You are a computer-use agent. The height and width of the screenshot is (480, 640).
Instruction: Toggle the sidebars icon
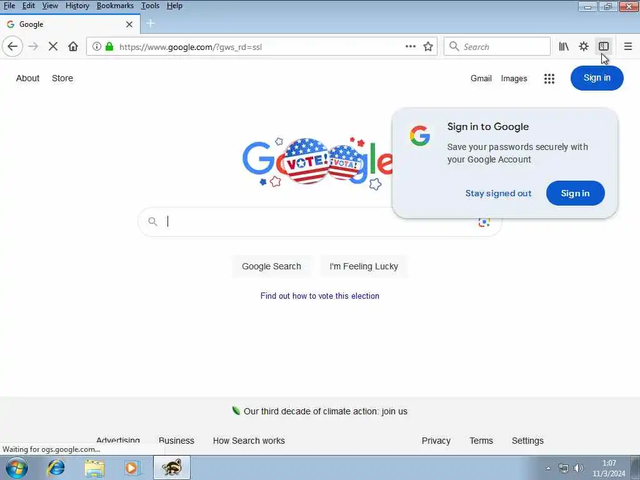[x=604, y=46]
